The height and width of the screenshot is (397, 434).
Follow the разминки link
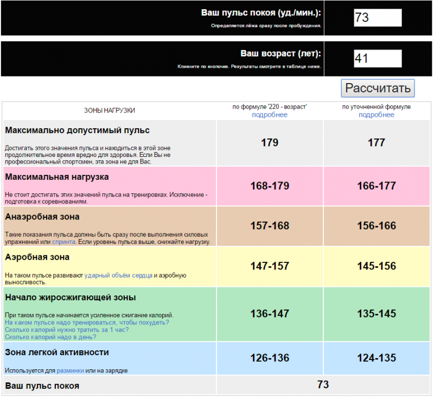click(71, 370)
